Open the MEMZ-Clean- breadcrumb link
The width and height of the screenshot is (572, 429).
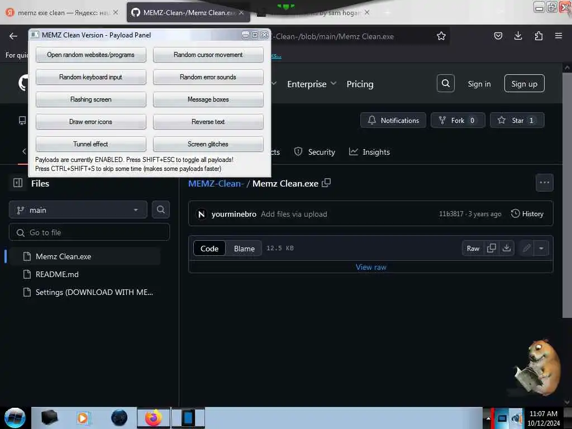pyautogui.click(x=216, y=183)
